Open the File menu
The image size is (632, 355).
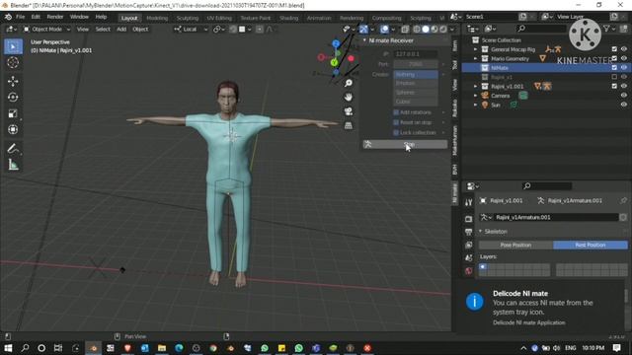(x=20, y=17)
